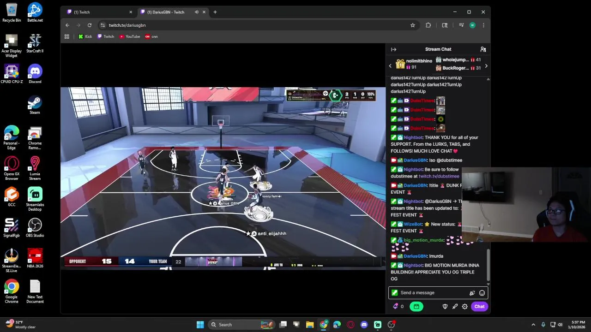Open the Windows Start menu
The image size is (591, 332).
point(200,325)
